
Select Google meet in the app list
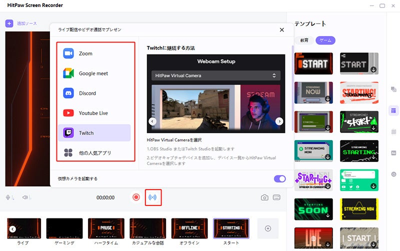94,73
